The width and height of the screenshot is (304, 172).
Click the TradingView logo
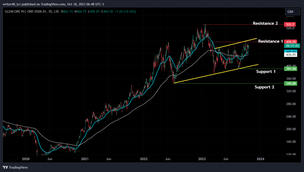(15, 167)
